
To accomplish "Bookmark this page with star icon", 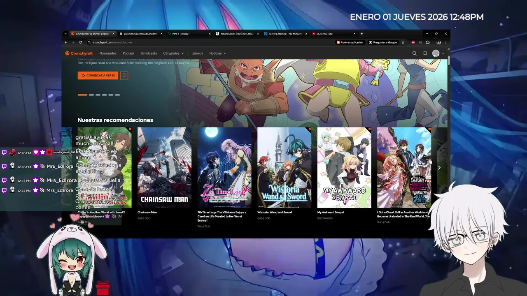I will click(403, 42).
